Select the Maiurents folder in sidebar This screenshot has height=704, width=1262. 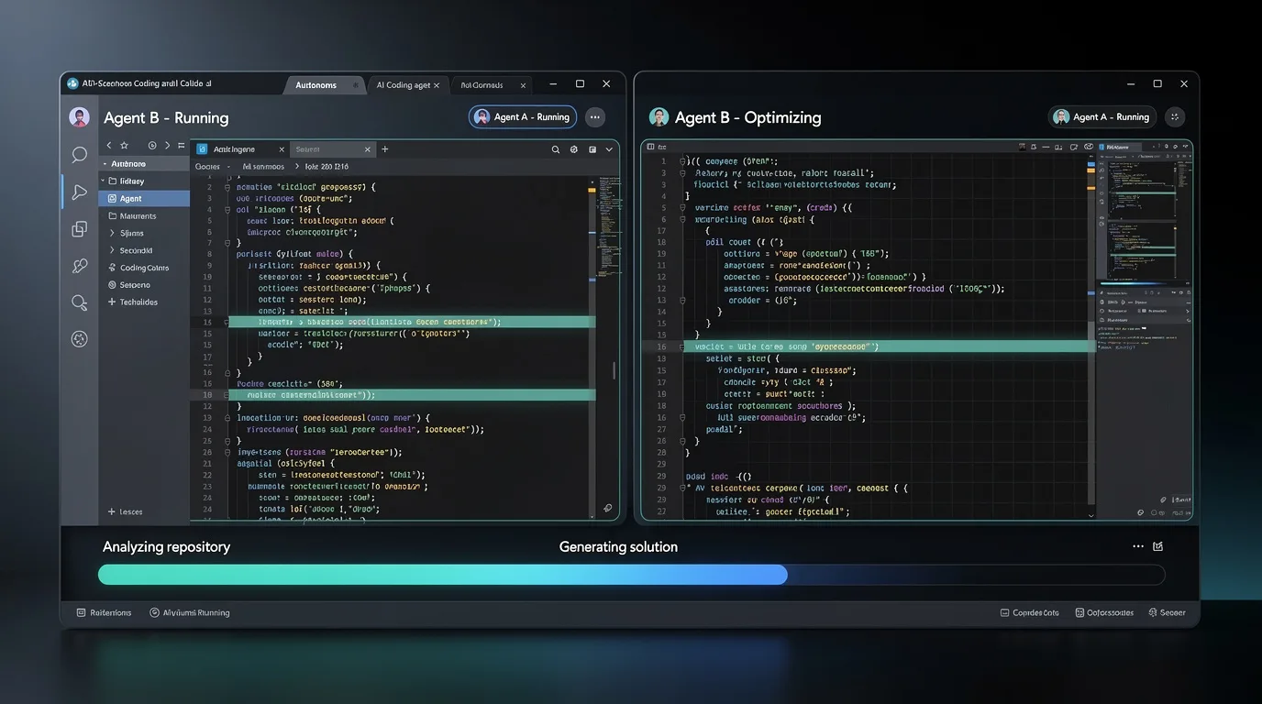[144, 216]
